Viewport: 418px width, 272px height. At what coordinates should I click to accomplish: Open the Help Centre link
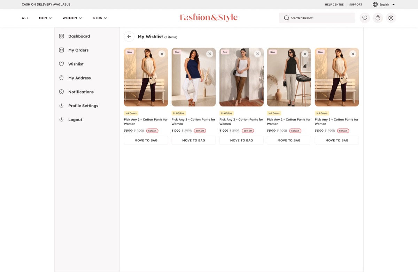click(334, 5)
